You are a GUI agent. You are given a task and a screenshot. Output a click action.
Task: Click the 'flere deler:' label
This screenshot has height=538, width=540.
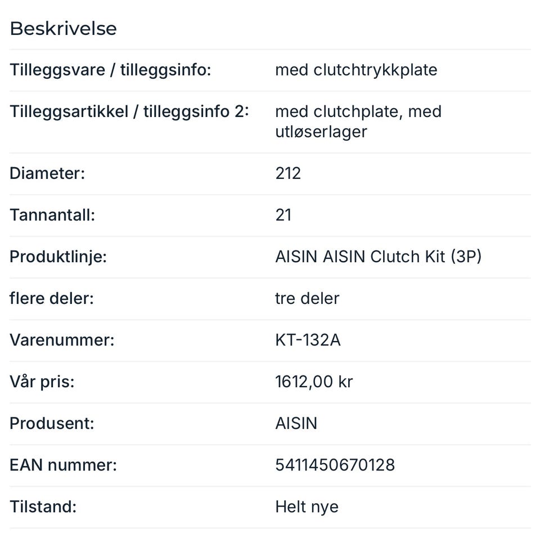click(52, 298)
